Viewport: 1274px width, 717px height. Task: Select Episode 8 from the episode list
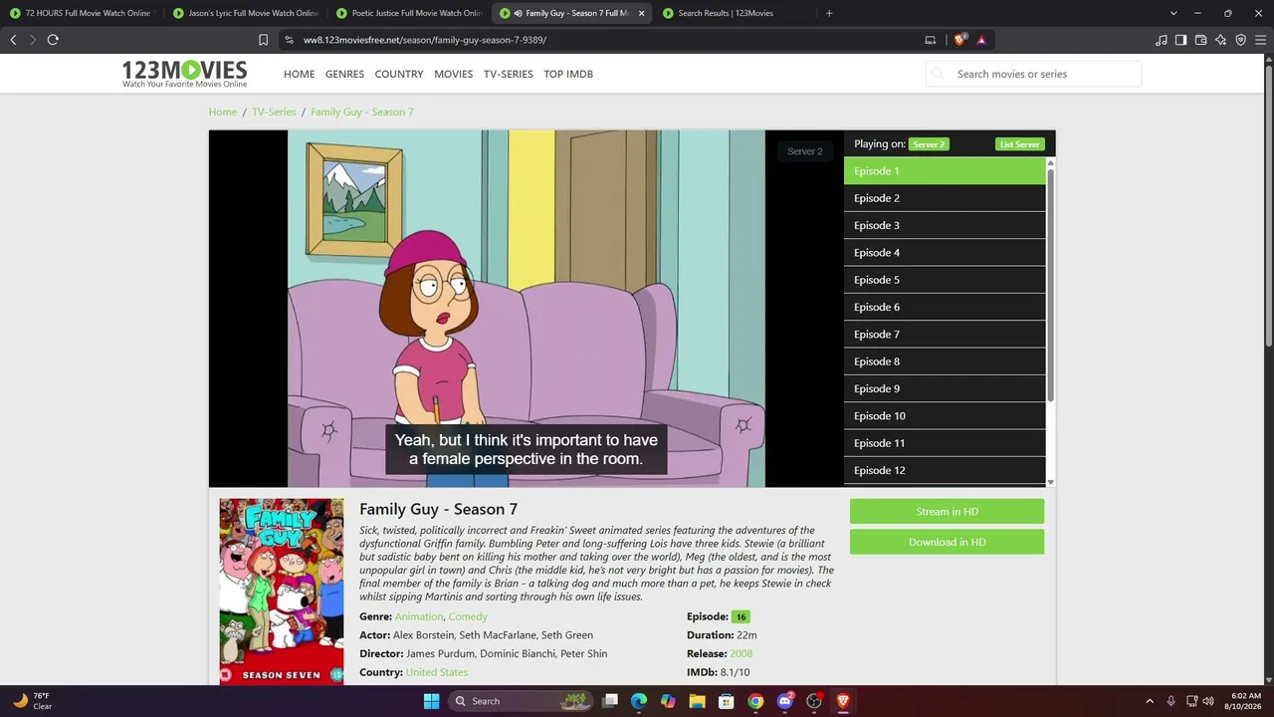pyautogui.click(x=945, y=361)
